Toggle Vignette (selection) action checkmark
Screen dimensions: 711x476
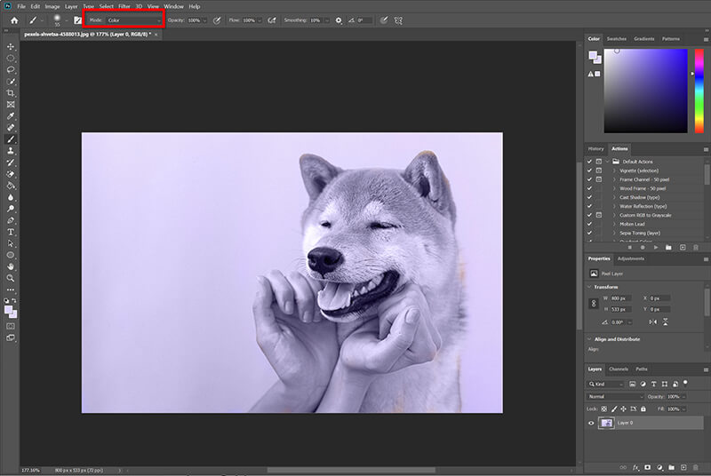point(589,171)
